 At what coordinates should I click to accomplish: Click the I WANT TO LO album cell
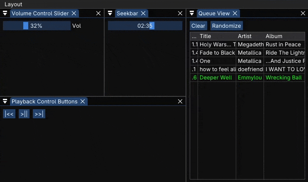pos(284,69)
